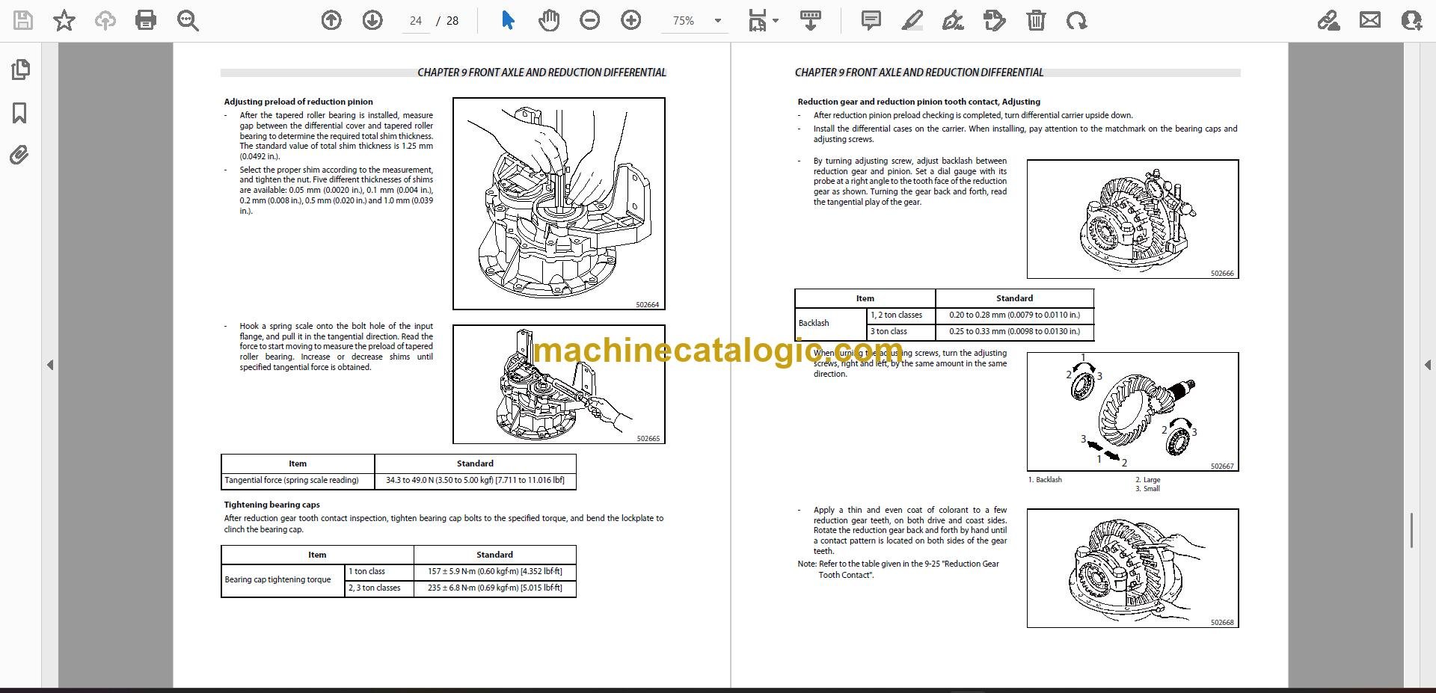Click 'Bearing cap tightening torque' cell

[x=283, y=580]
